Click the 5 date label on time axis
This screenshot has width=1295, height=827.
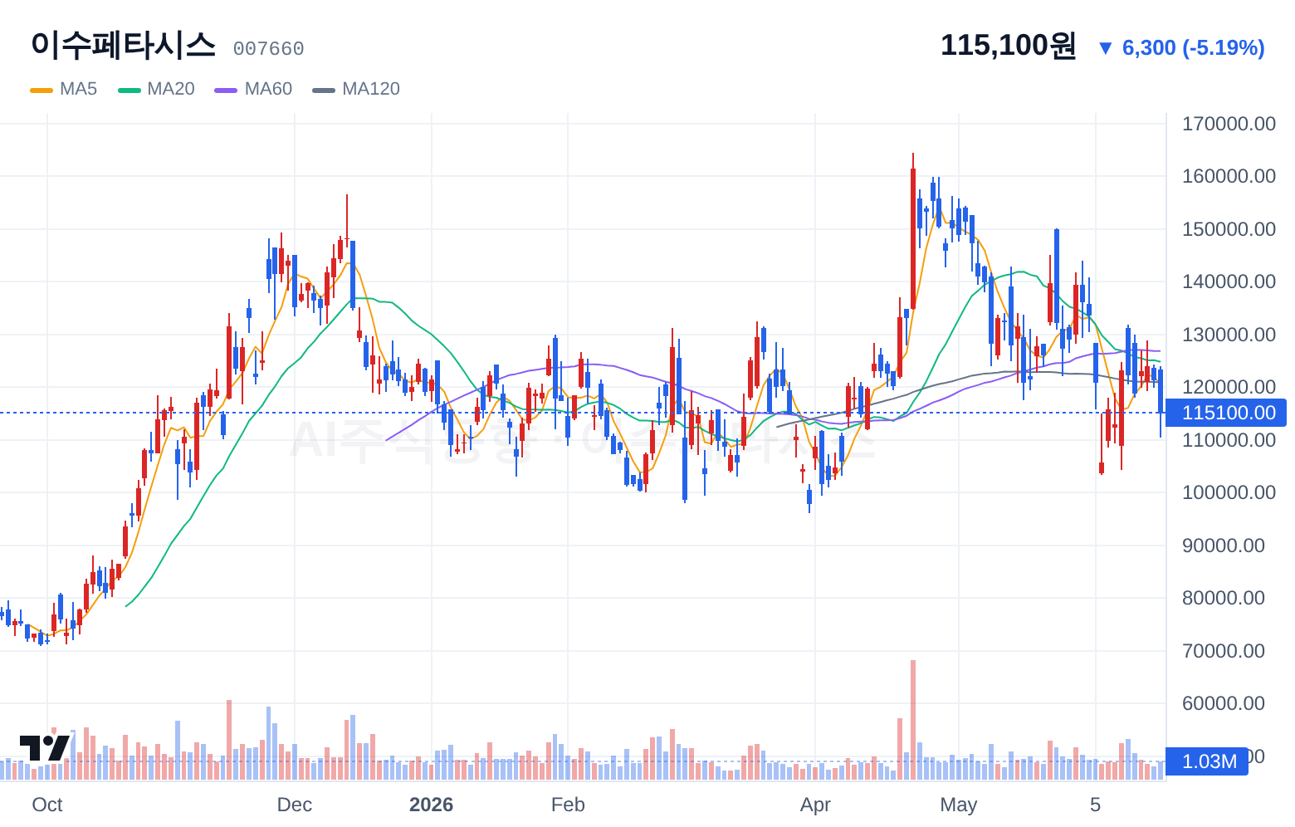1095,805
